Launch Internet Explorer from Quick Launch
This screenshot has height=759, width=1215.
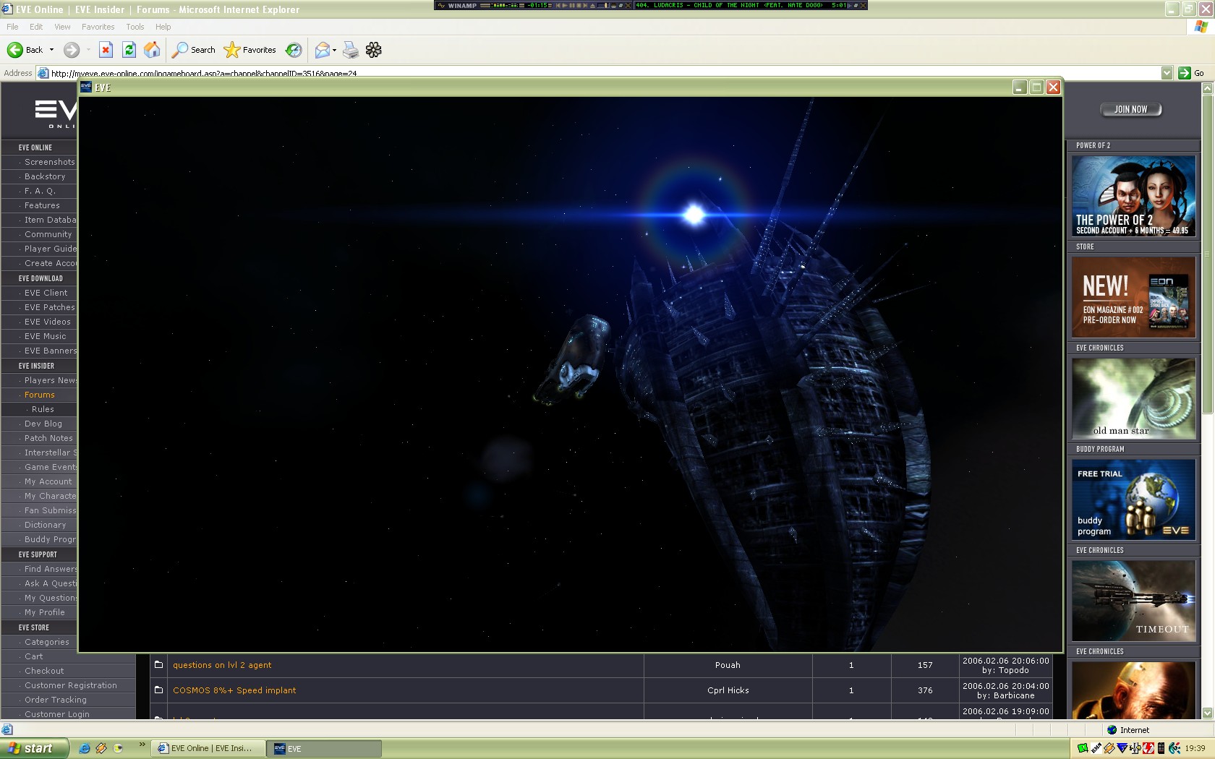85,748
